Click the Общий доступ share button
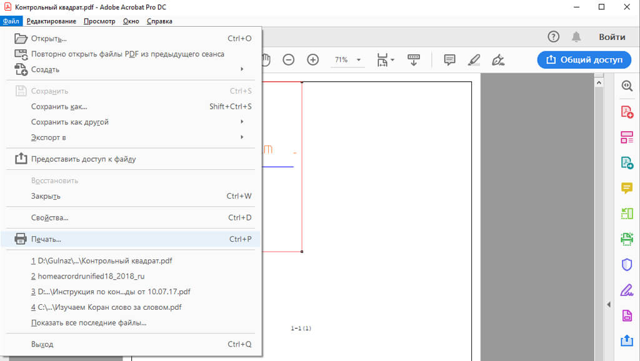640x361 pixels. (x=584, y=60)
